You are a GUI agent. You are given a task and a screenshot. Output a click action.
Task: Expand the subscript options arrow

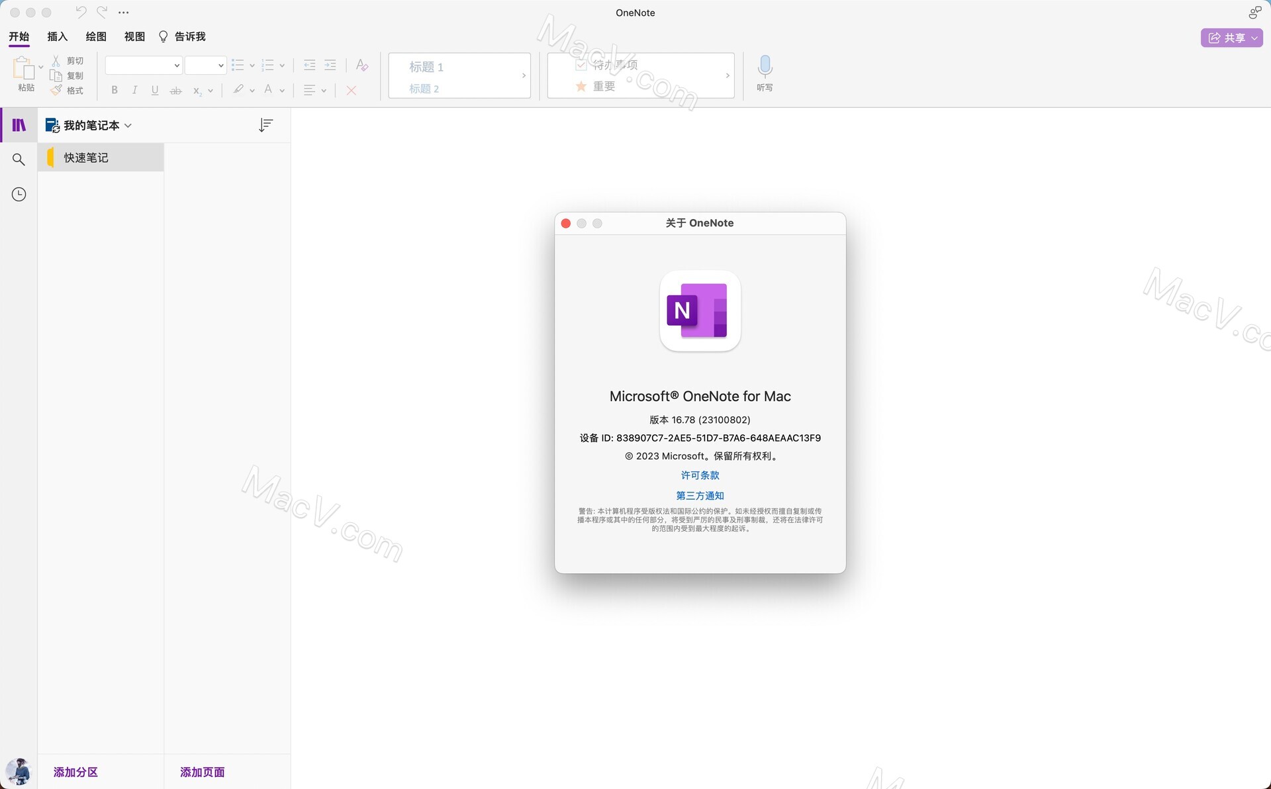click(211, 91)
